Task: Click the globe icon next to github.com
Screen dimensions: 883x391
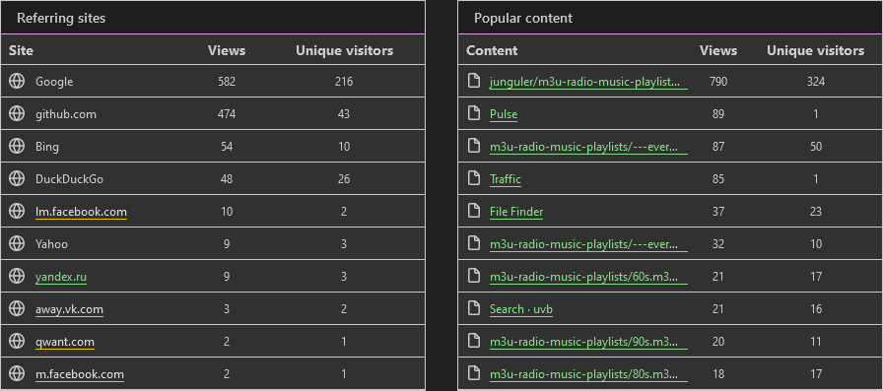Action: (x=17, y=113)
